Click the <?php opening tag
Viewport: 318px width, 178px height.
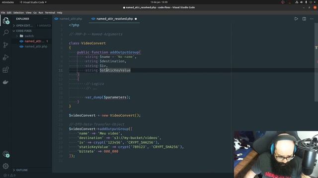pyautogui.click(x=74, y=25)
